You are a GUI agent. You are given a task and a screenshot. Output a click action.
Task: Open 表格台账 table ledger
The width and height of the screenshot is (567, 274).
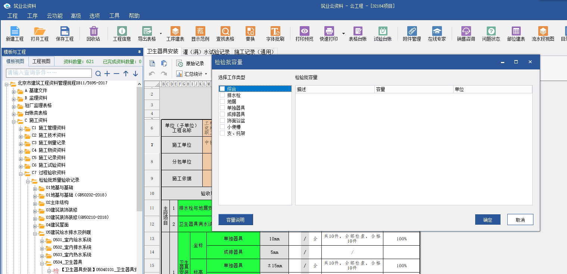click(x=358, y=34)
